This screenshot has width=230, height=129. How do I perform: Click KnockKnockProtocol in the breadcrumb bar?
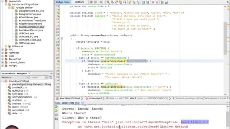point(70,98)
